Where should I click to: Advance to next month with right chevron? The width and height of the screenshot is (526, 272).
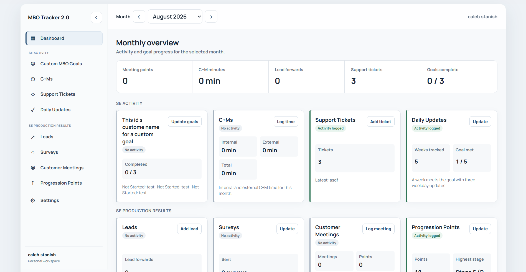(211, 17)
